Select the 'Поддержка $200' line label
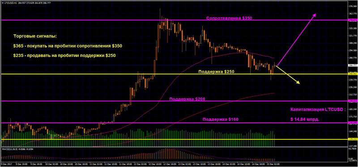Image resolution: width=358 pixels, height=167 pixels. 187,99
